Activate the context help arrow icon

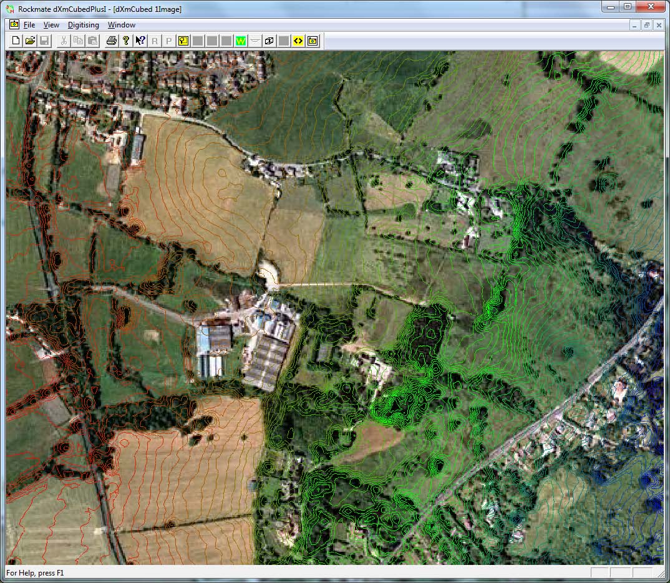140,41
